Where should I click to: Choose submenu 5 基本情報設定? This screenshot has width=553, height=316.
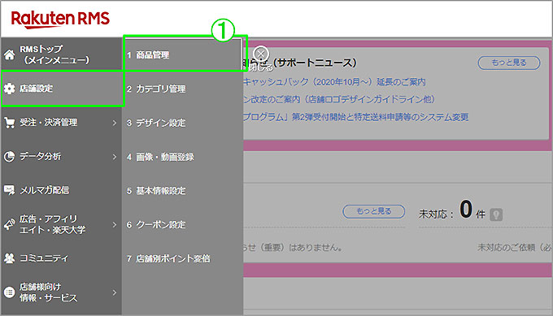point(182,191)
